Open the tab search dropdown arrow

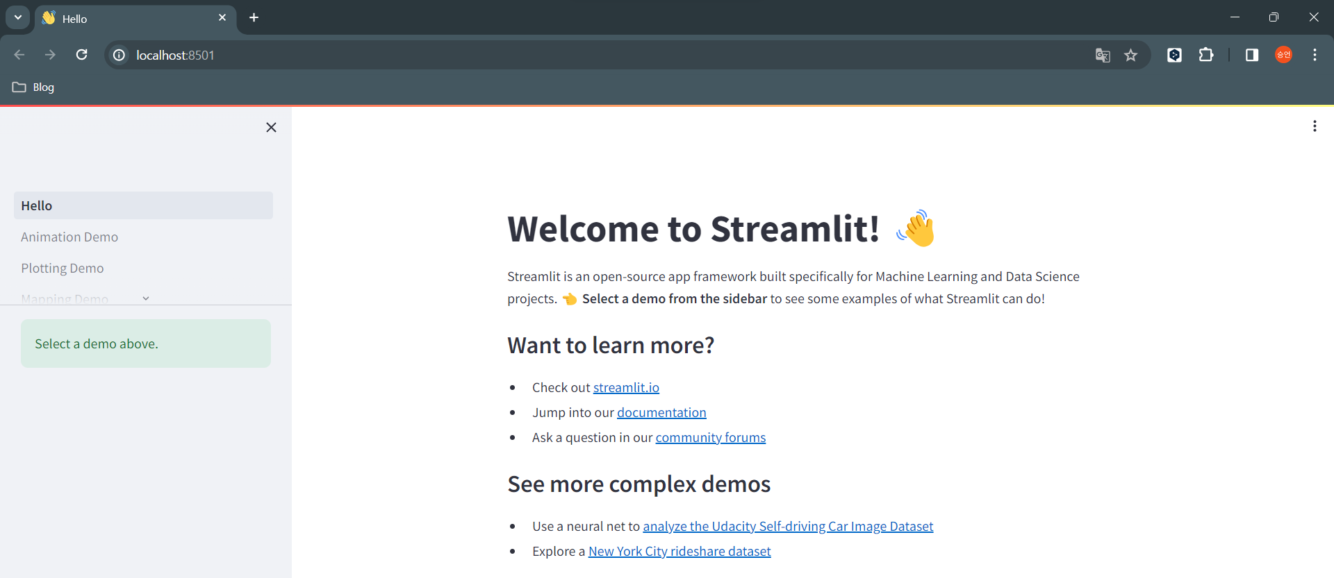coord(18,17)
